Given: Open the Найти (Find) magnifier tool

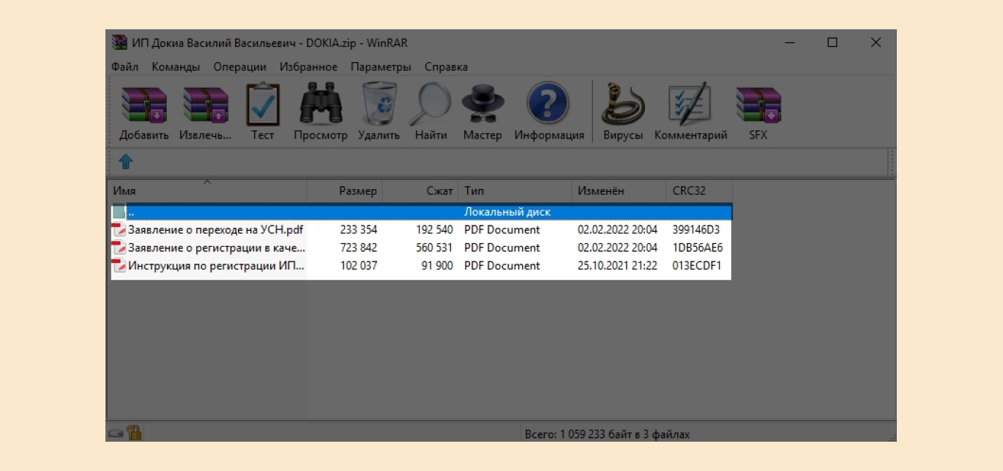Looking at the screenshot, I should tap(430, 106).
